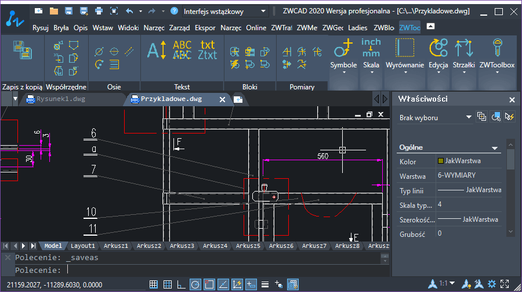
Task: Open the ZWToolbox key icon
Action: [x=497, y=48]
